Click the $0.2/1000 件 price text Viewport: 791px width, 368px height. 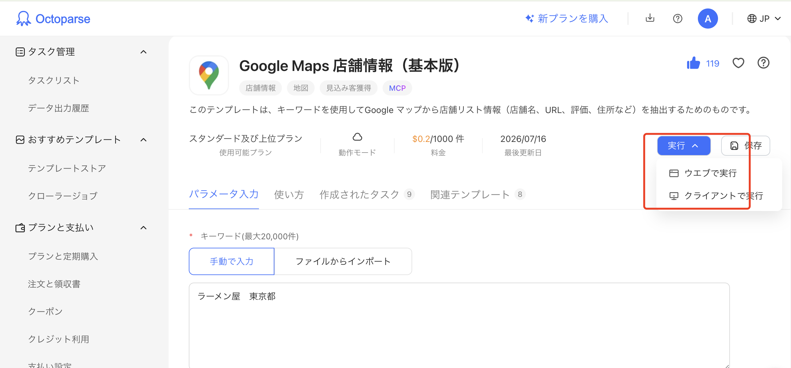click(438, 139)
